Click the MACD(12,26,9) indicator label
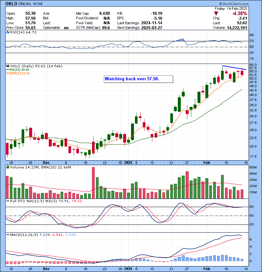Screen dimensions: 262x272 coord(24,235)
